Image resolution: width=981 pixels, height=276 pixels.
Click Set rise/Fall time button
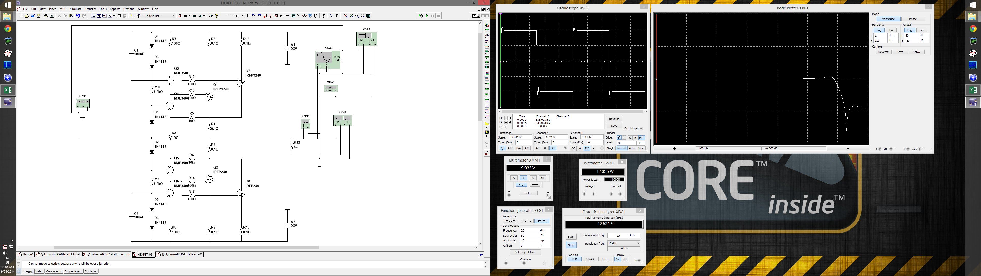(x=525, y=252)
